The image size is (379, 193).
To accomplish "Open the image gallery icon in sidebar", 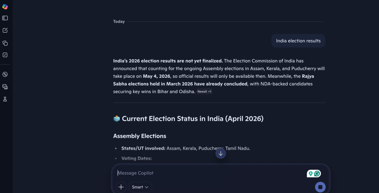I will click(x=5, y=87).
